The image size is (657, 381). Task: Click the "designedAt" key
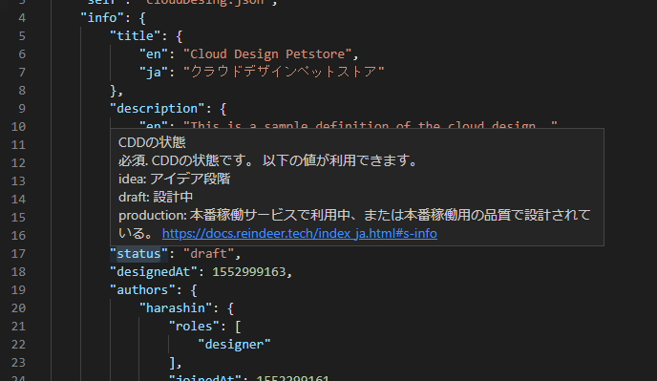(x=154, y=271)
